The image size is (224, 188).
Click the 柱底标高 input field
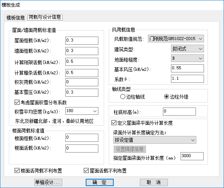pos(179,111)
